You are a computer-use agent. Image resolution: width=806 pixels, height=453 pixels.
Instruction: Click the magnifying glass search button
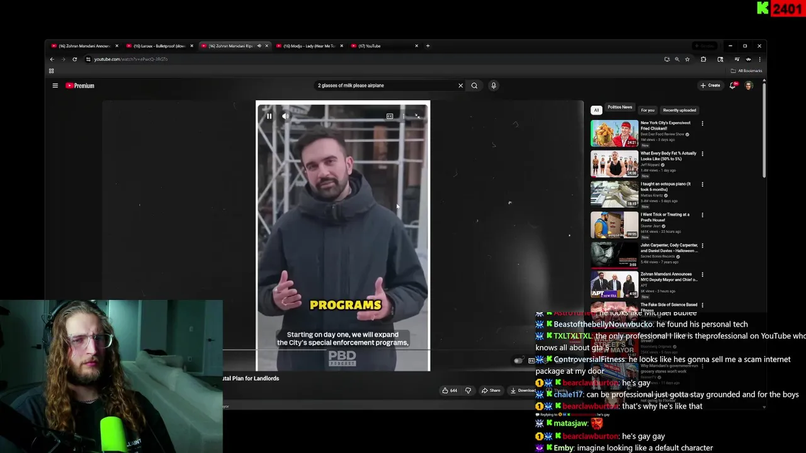pos(474,86)
